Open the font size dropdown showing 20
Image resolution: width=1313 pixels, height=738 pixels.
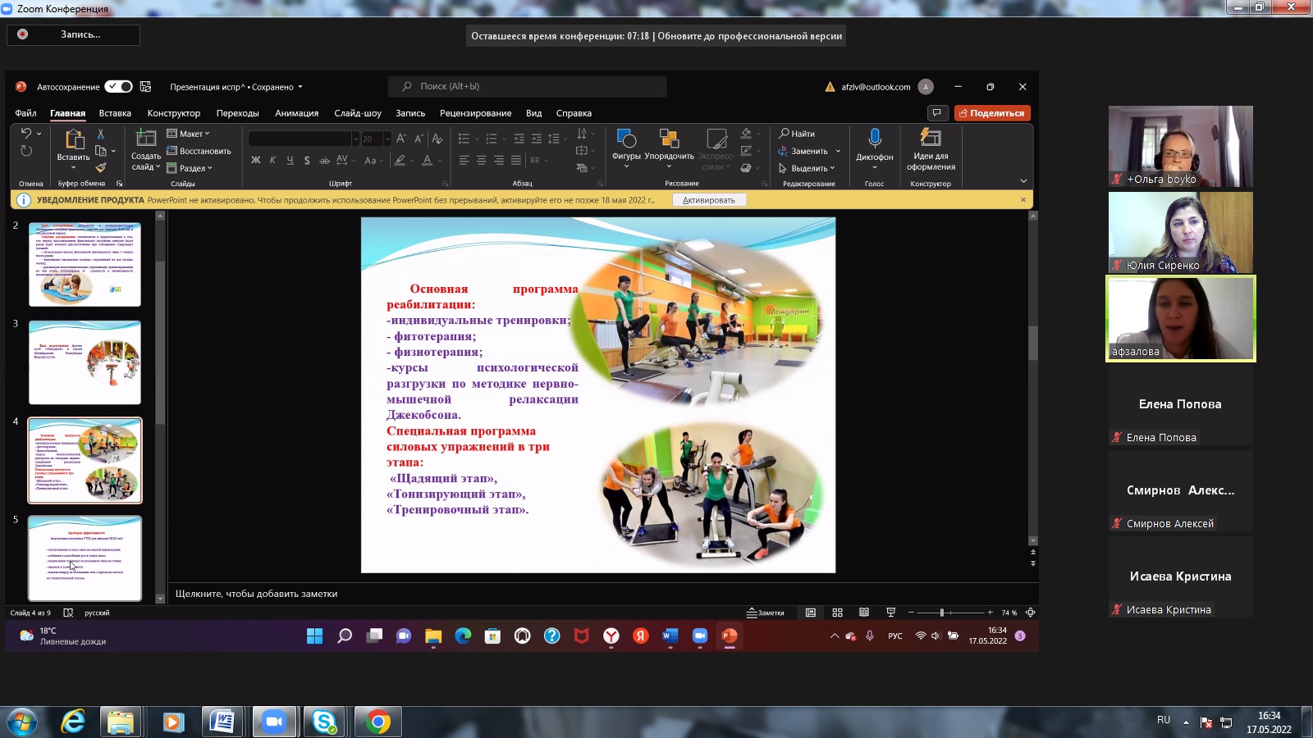[388, 139]
